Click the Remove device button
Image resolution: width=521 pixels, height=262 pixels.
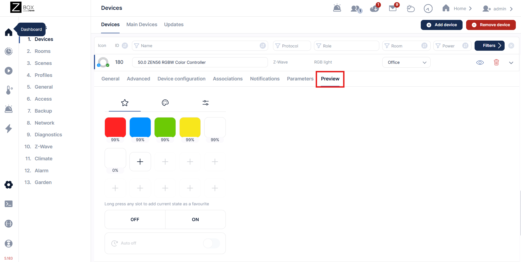[491, 25]
